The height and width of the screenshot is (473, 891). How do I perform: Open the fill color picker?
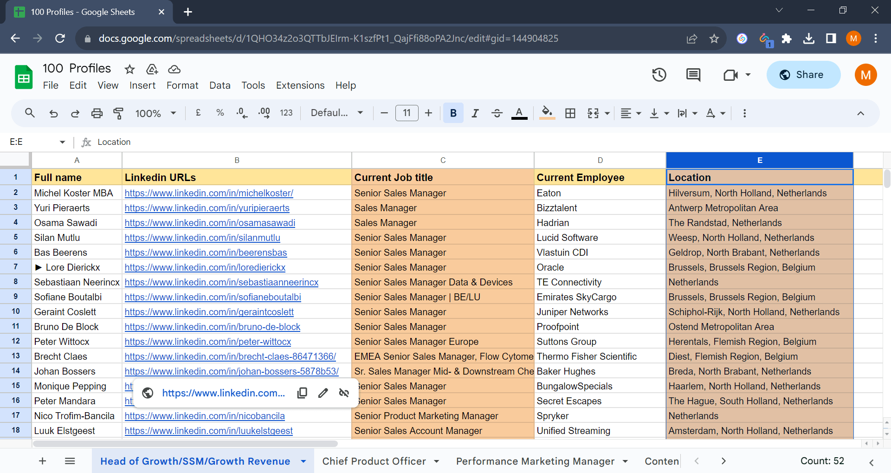(548, 113)
